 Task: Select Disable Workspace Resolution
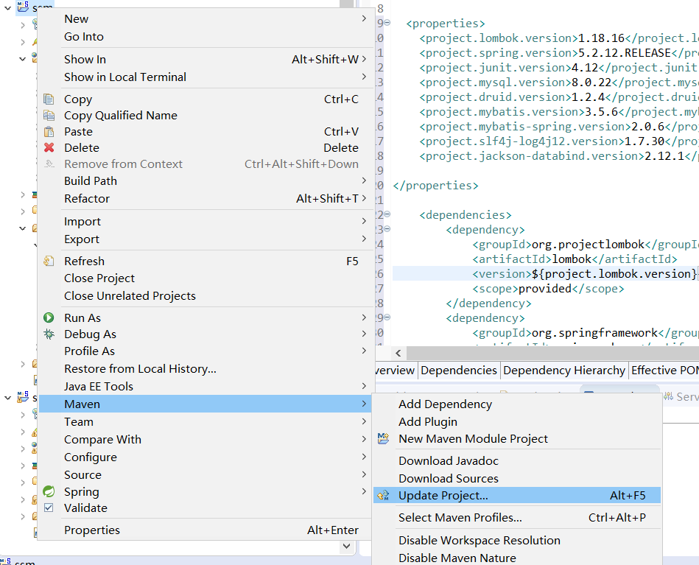pos(517,540)
